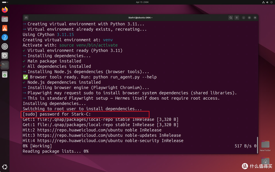Open Firefox from the dock
Image resolution: width=275 pixels, height=172 pixels.
click(5, 10)
